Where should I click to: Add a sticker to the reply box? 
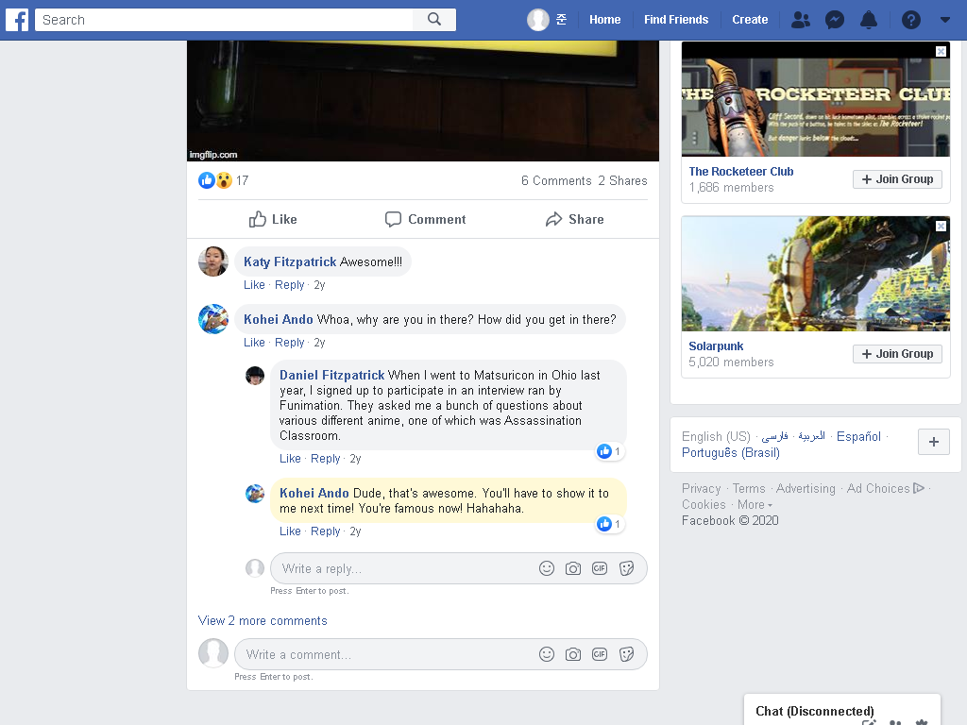pos(627,568)
